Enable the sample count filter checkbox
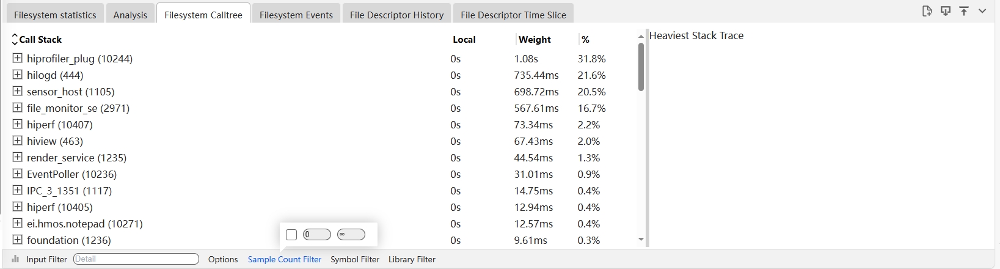 point(291,235)
